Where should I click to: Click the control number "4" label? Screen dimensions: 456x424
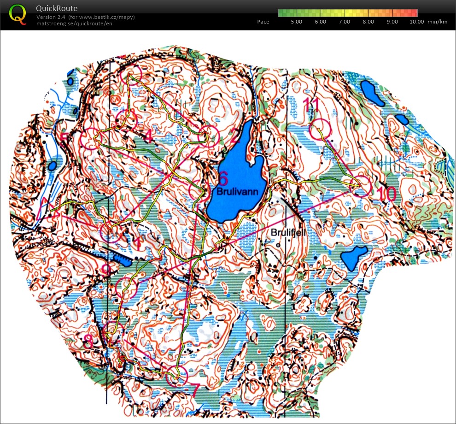[x=148, y=136]
